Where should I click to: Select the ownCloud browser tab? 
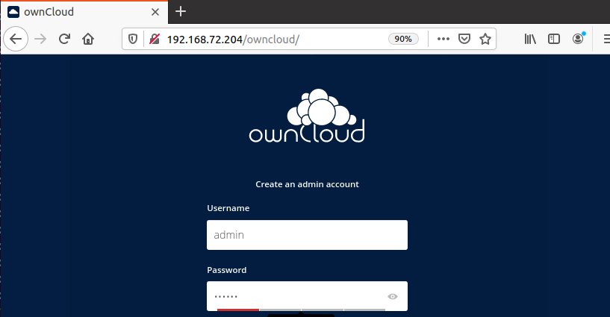(x=84, y=12)
